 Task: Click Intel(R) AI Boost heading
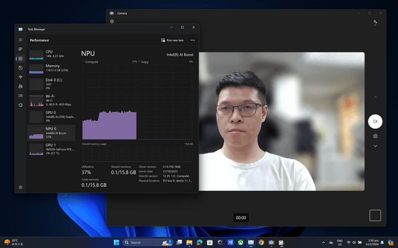[x=180, y=55]
